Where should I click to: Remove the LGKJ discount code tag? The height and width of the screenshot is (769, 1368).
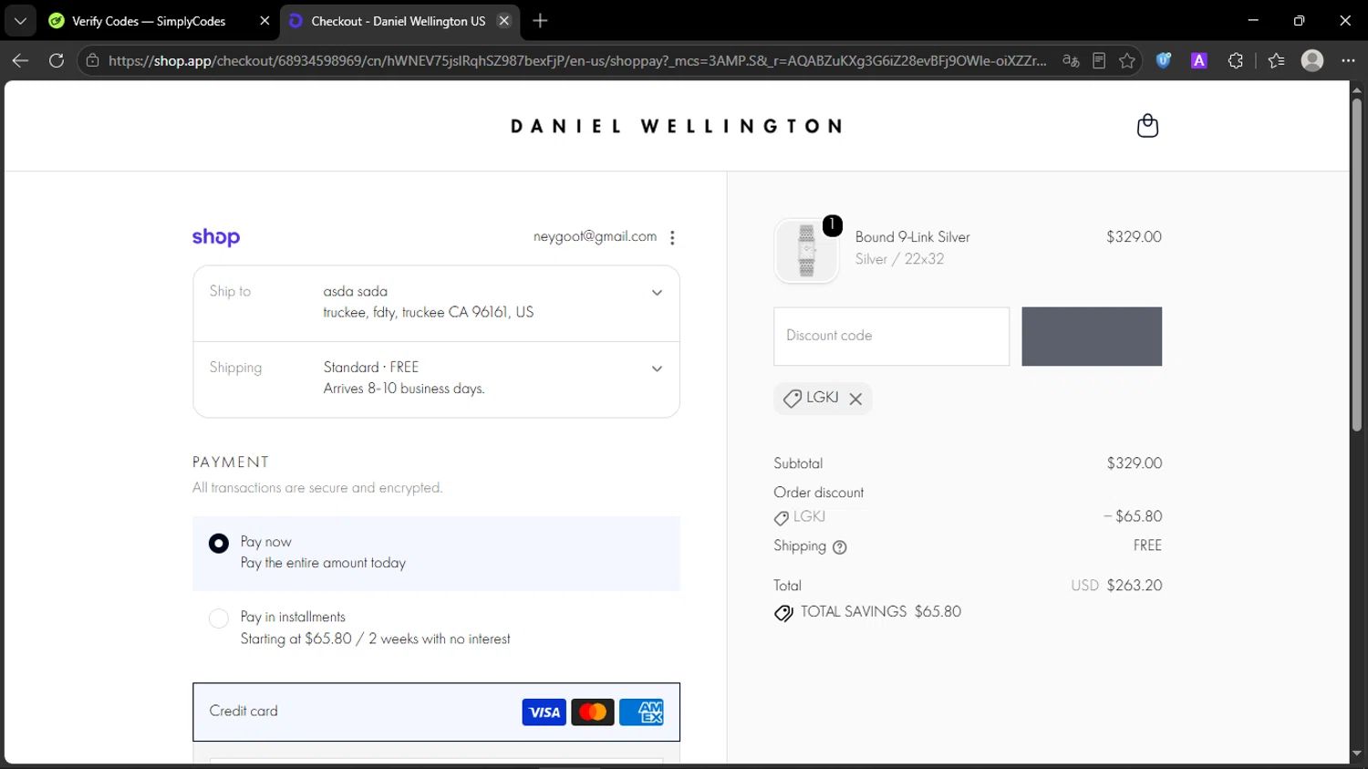pyautogui.click(x=855, y=399)
